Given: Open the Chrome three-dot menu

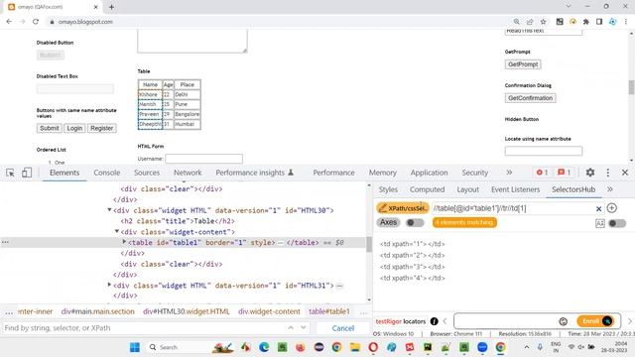Looking at the screenshot, I should point(626,22).
